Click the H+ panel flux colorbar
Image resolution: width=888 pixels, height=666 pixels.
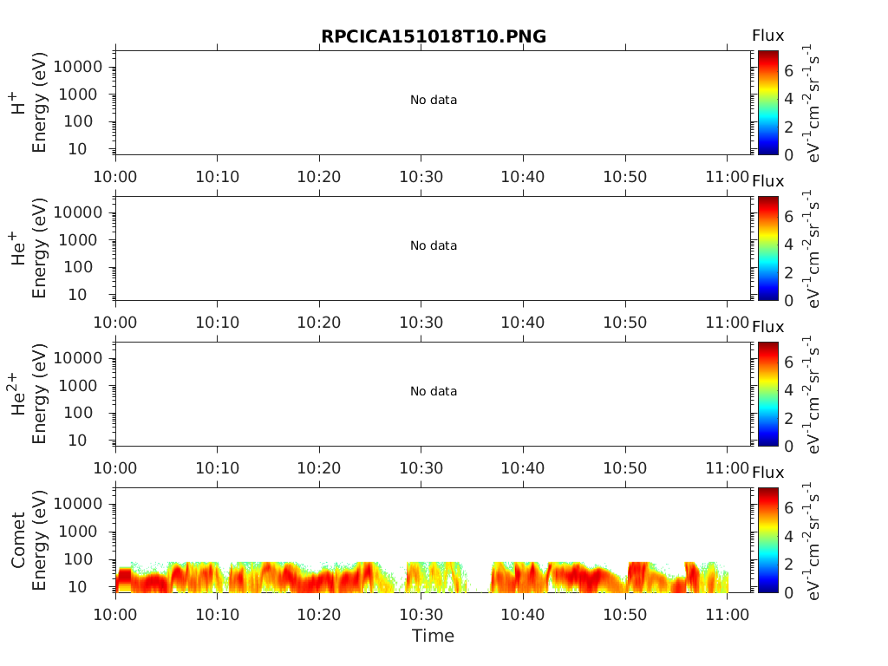click(768, 102)
